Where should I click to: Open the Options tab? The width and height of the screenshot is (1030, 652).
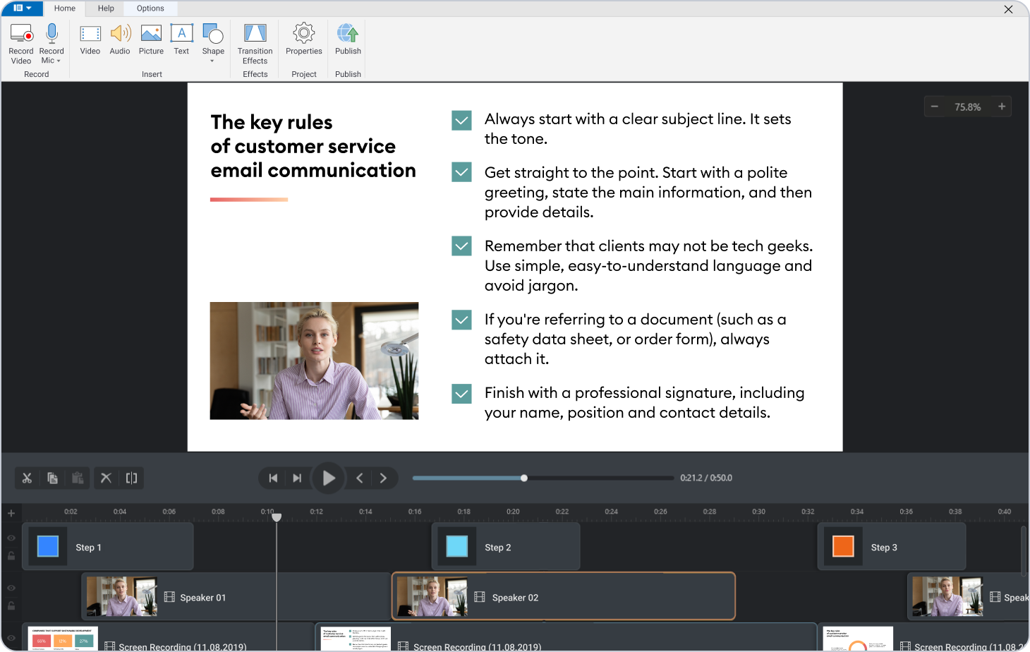(150, 8)
